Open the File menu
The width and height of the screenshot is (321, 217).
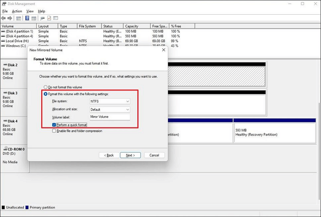point(5,11)
